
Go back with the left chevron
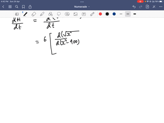(x=3, y=7)
